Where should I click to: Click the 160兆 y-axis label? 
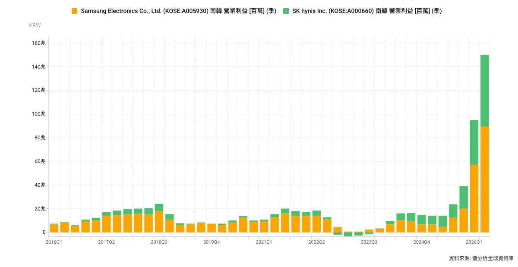click(38, 43)
